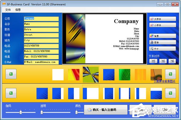Go to previous layouts with left arrow

11,93
